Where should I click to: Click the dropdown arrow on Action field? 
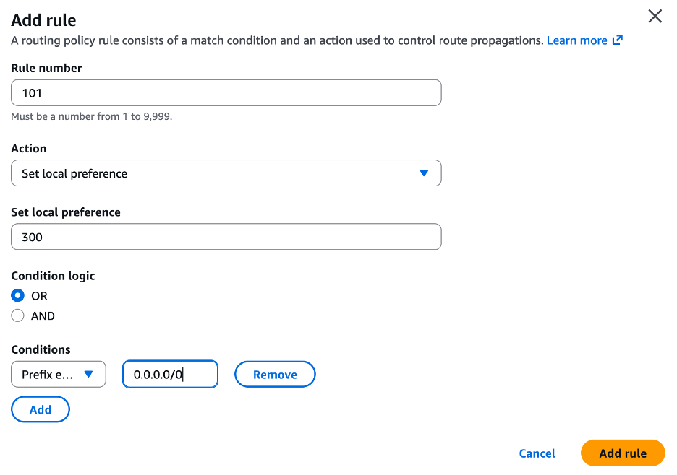tap(425, 173)
